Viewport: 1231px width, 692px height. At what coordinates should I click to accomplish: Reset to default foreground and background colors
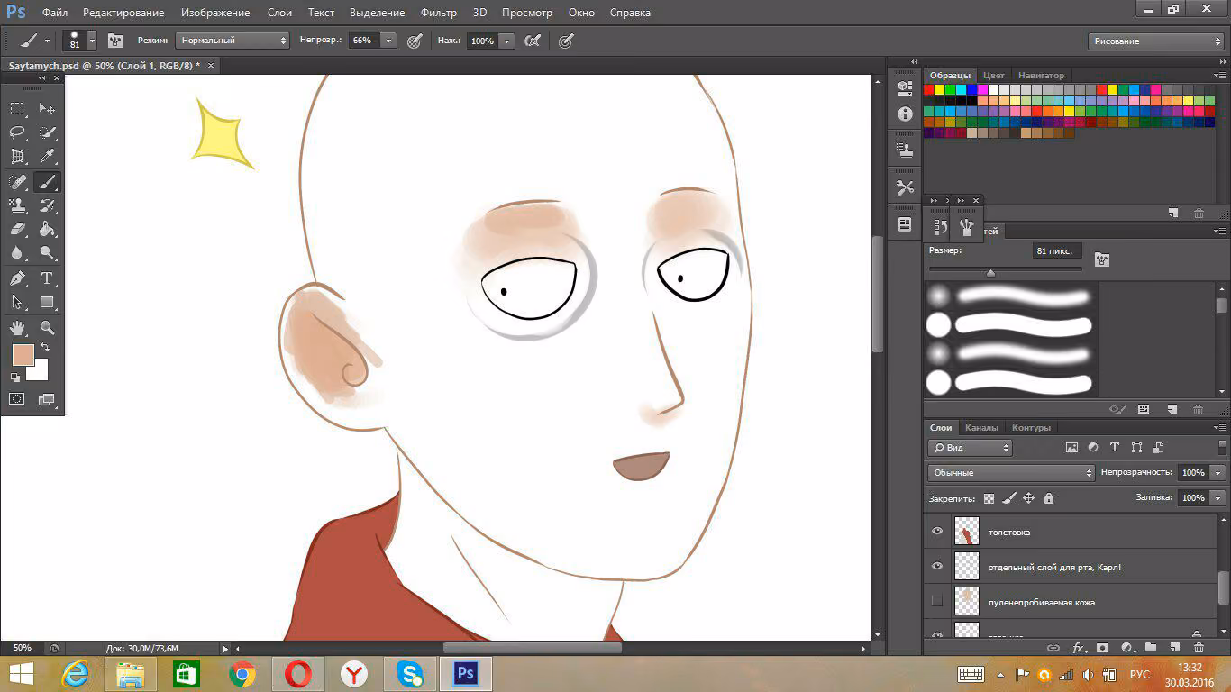coord(15,378)
